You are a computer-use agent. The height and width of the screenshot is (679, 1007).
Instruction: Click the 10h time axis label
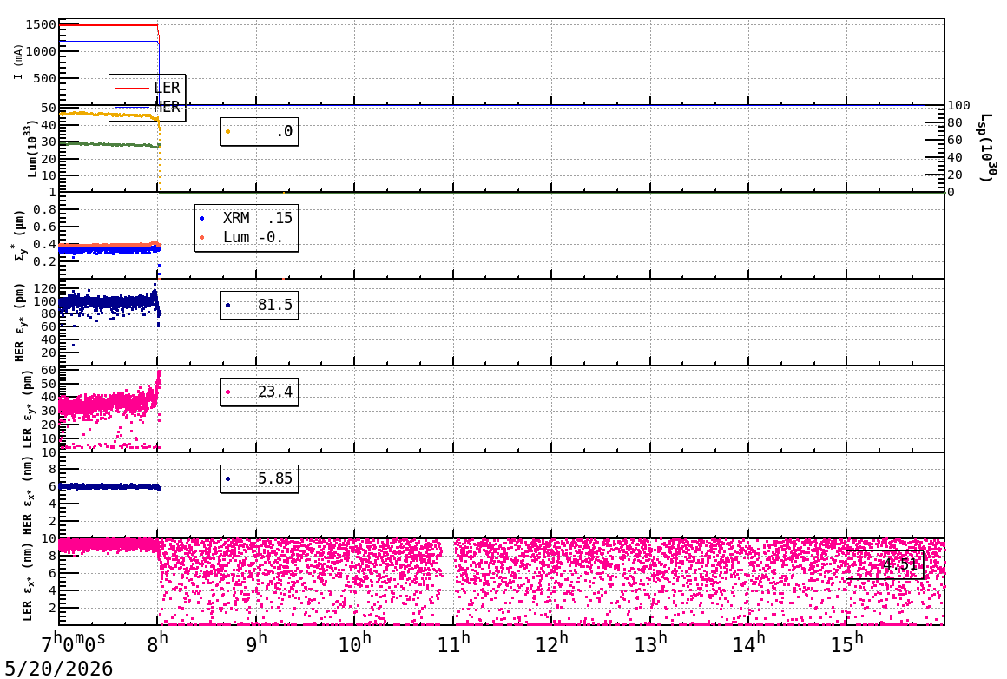pos(354,643)
